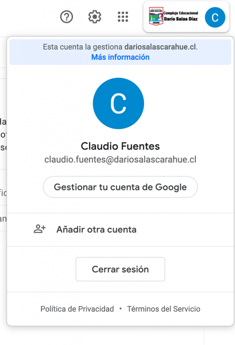Open the Política de Privacidad link

click(x=77, y=309)
